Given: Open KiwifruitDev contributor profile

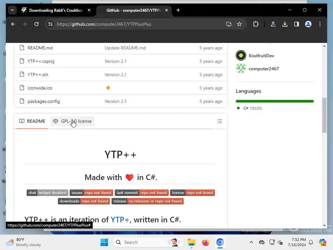Looking at the screenshot, I should (261, 56).
